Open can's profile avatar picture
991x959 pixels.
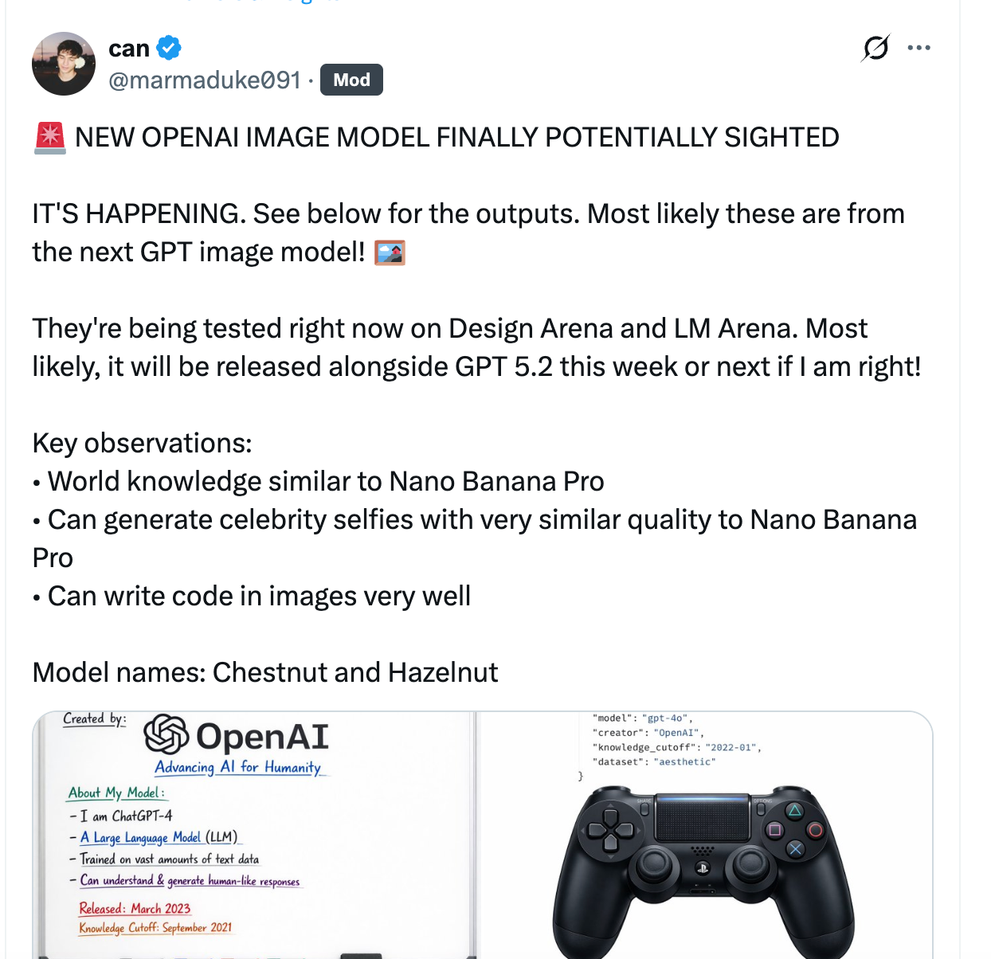pyautogui.click(x=64, y=64)
